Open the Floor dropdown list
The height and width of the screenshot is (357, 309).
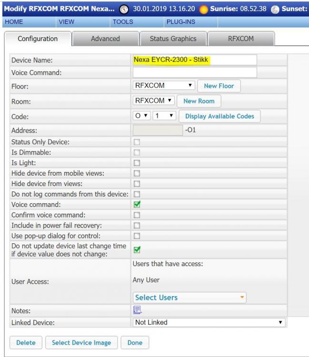164,86
